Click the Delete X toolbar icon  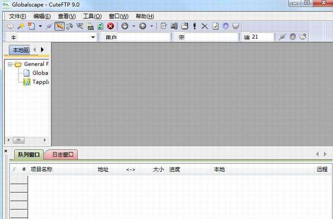pos(205,26)
